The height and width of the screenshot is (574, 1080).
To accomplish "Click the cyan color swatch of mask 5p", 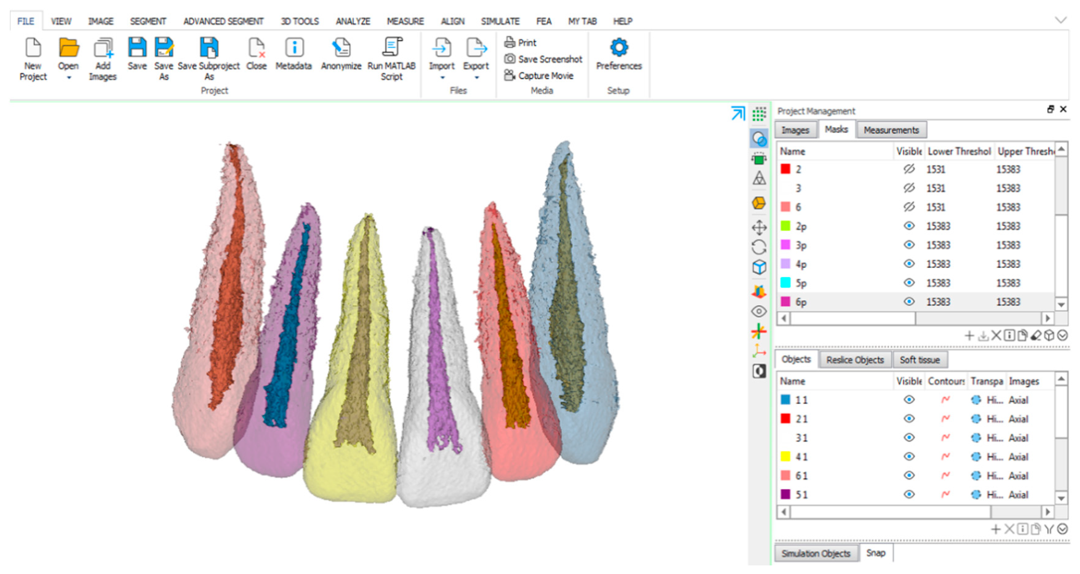I will (x=785, y=283).
